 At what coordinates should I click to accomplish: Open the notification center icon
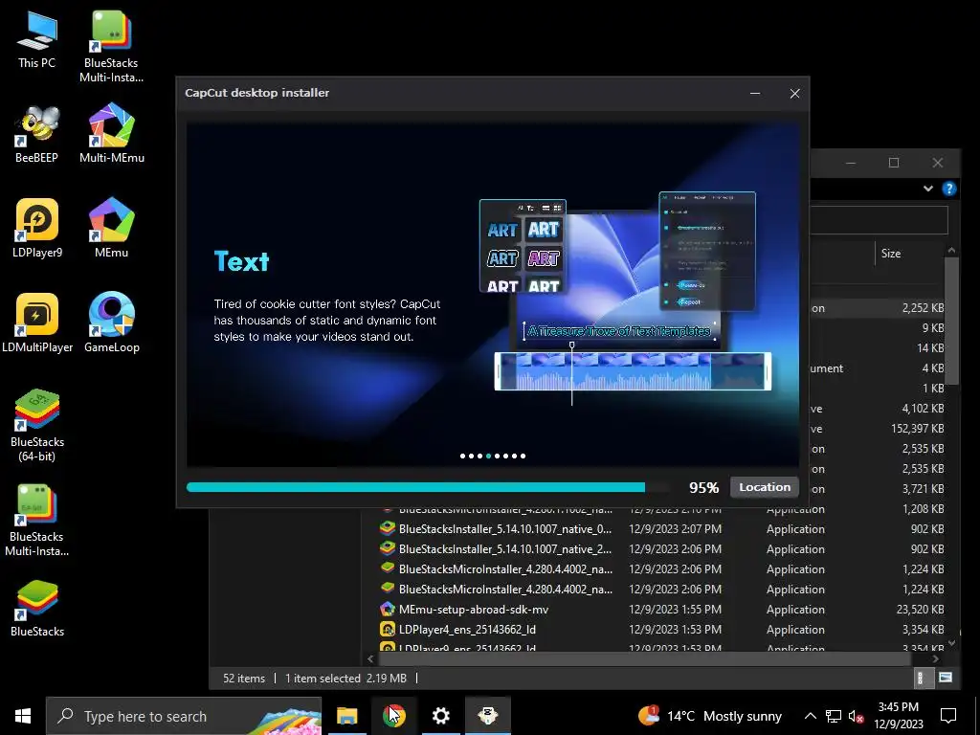(948, 716)
